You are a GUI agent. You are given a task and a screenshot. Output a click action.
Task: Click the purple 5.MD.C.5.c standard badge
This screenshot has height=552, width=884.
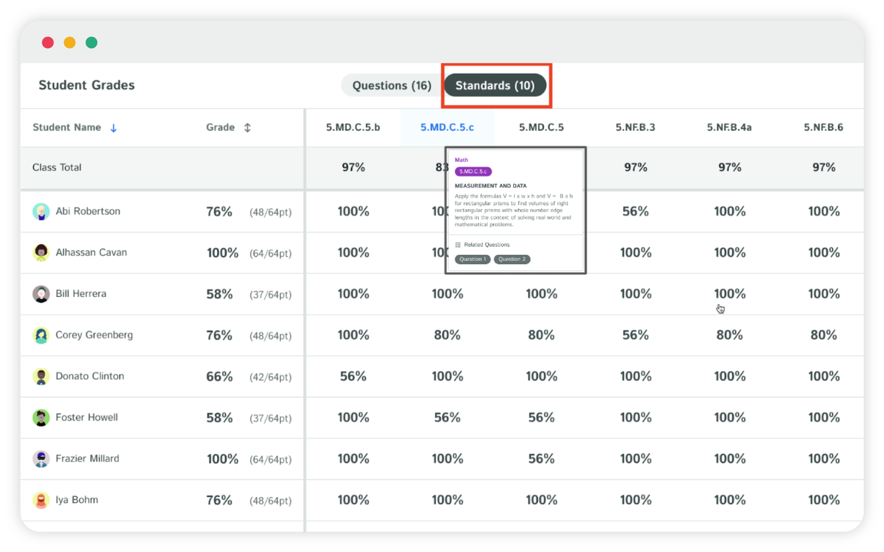point(473,172)
